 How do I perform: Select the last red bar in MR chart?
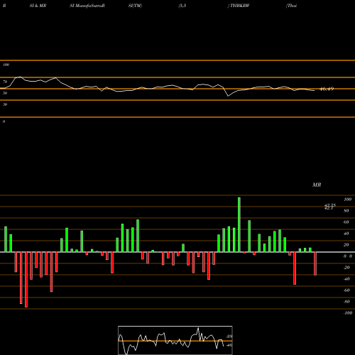tap(315, 263)
